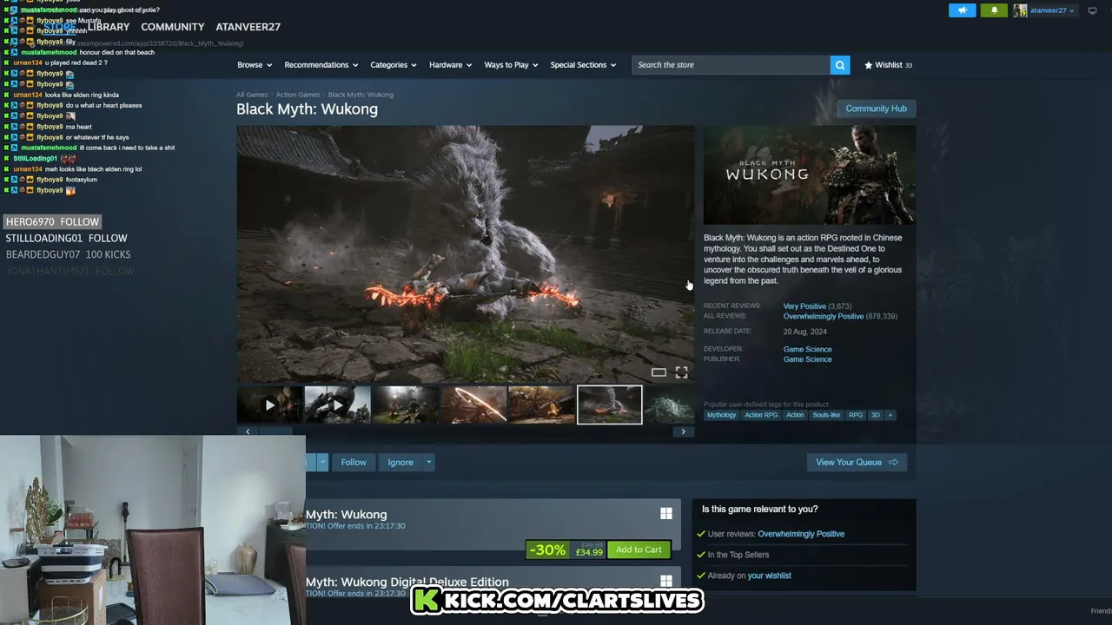Expand the Categories dropdown menu
Screen dimensions: 1112x625
click(394, 65)
